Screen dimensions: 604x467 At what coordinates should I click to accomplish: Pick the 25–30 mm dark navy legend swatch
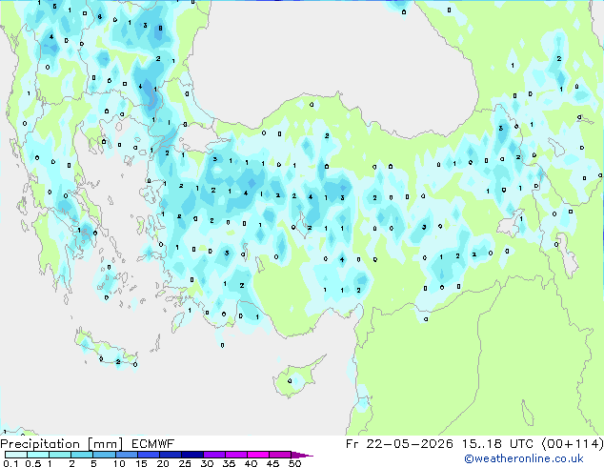pos(192,455)
